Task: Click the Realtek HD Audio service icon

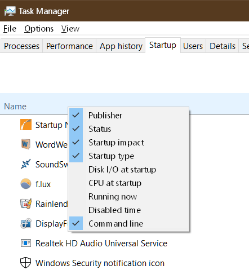Action: pyautogui.click(x=26, y=243)
